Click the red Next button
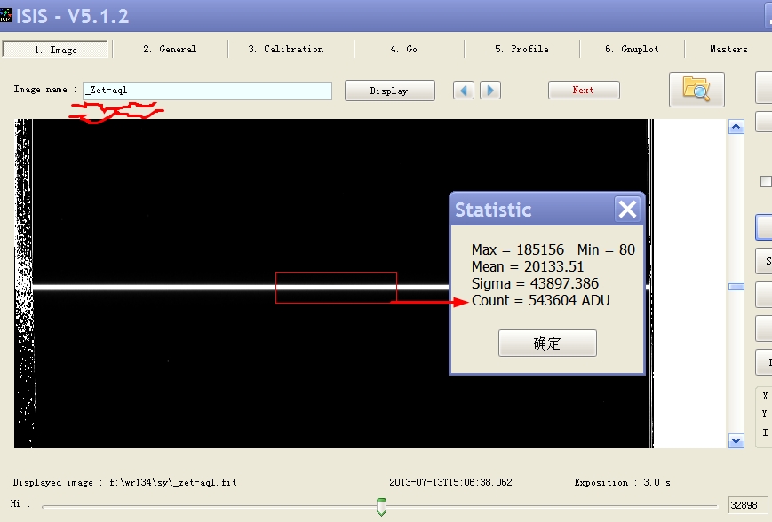 point(583,91)
